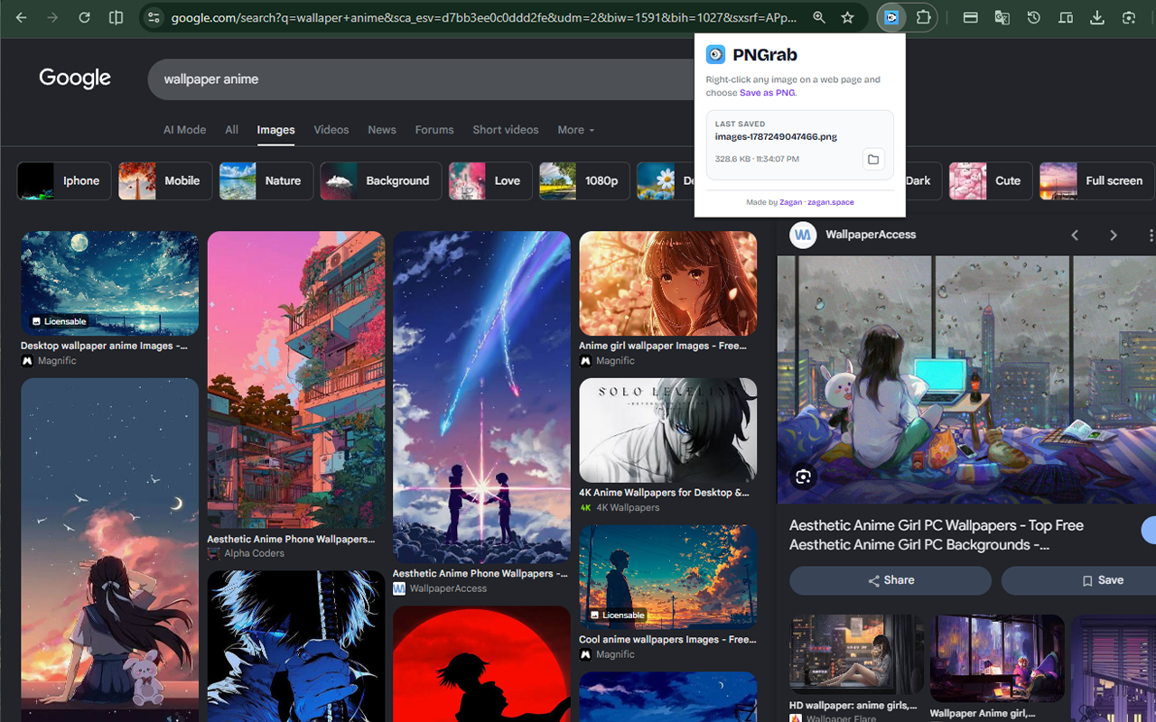Screen dimensions: 1156x722
Task: Filter by Background chip
Action: click(x=381, y=180)
